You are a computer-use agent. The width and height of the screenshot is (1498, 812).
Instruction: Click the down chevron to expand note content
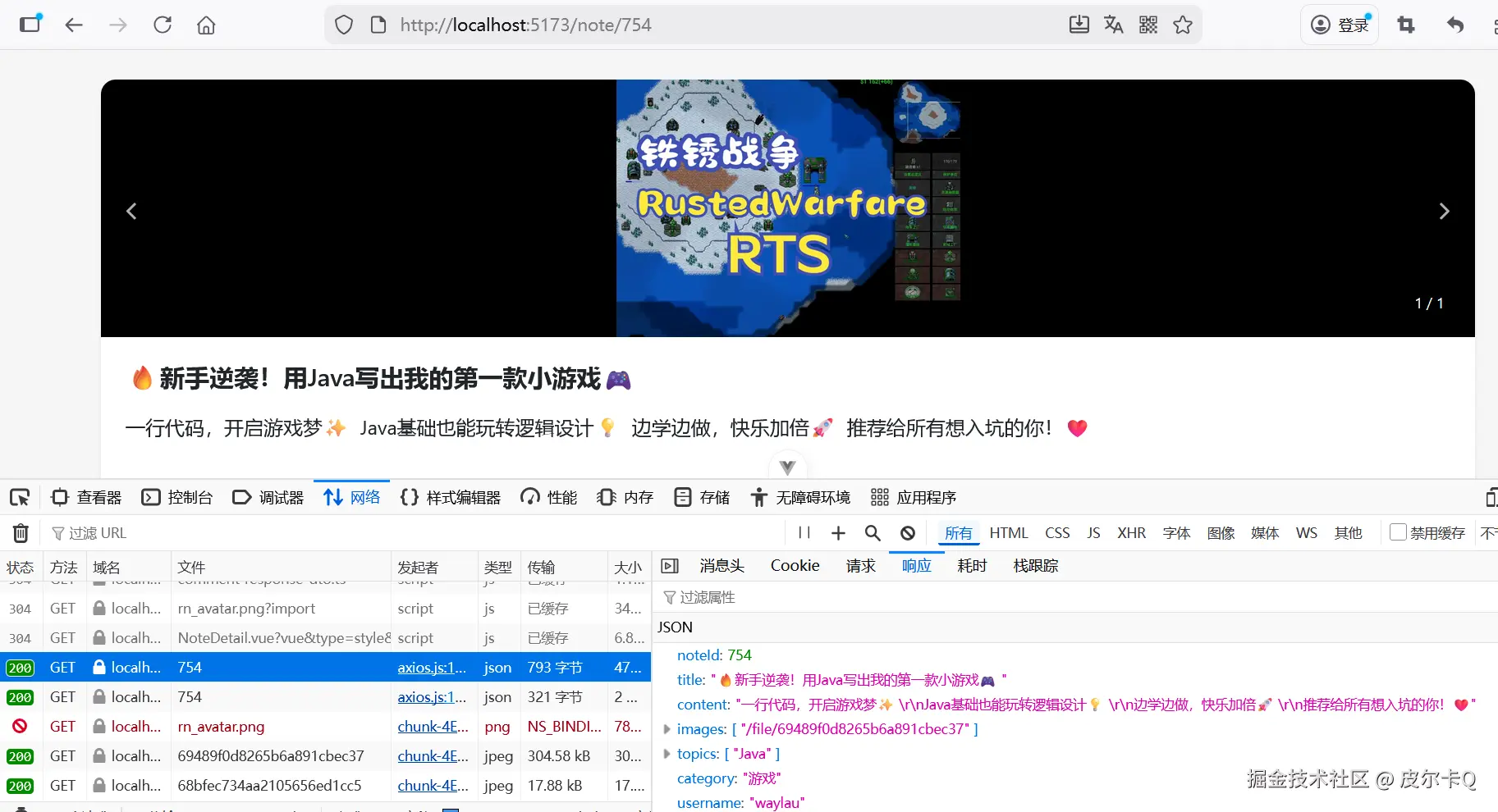pyautogui.click(x=787, y=467)
